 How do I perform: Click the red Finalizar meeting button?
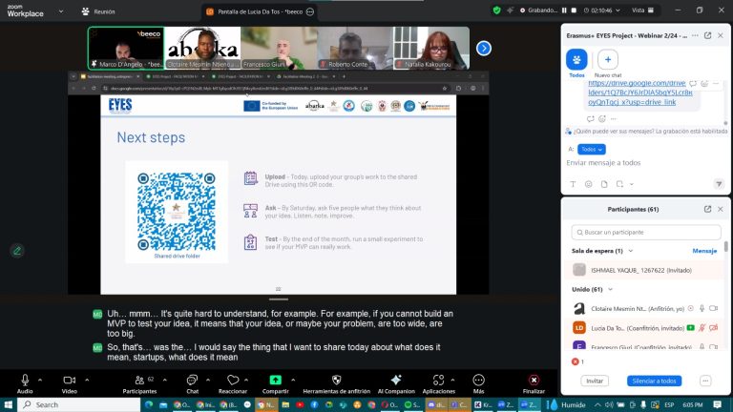(534, 379)
